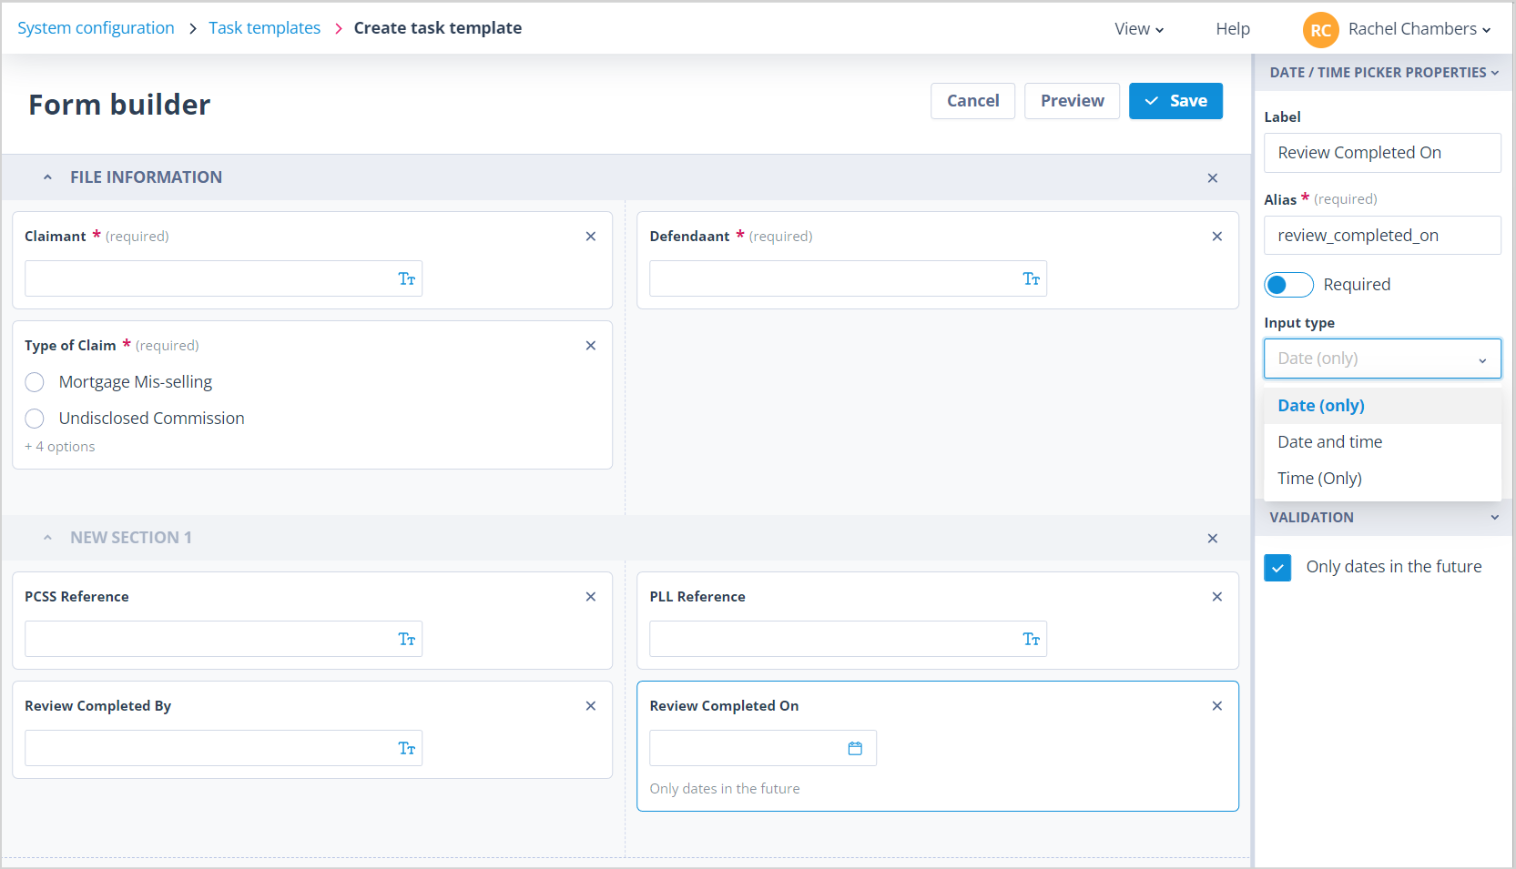The height and width of the screenshot is (869, 1516).
Task: Click the Create task template breadcrumb text
Action: [x=438, y=28]
